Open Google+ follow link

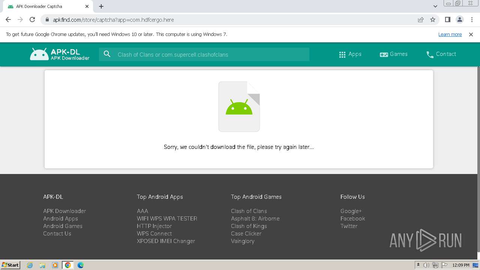[x=351, y=211]
